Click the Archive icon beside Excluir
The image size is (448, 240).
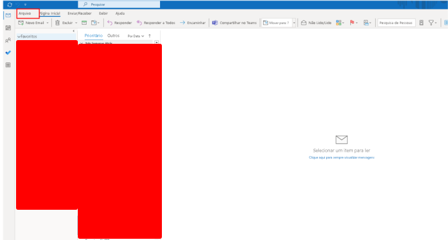84,23
